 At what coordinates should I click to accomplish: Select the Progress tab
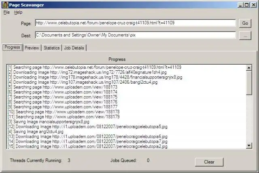[x=13, y=47]
